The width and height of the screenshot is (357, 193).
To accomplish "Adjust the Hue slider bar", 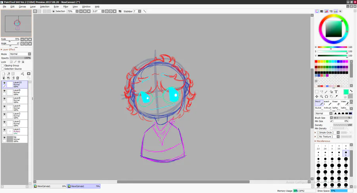I will (x=332, y=47).
